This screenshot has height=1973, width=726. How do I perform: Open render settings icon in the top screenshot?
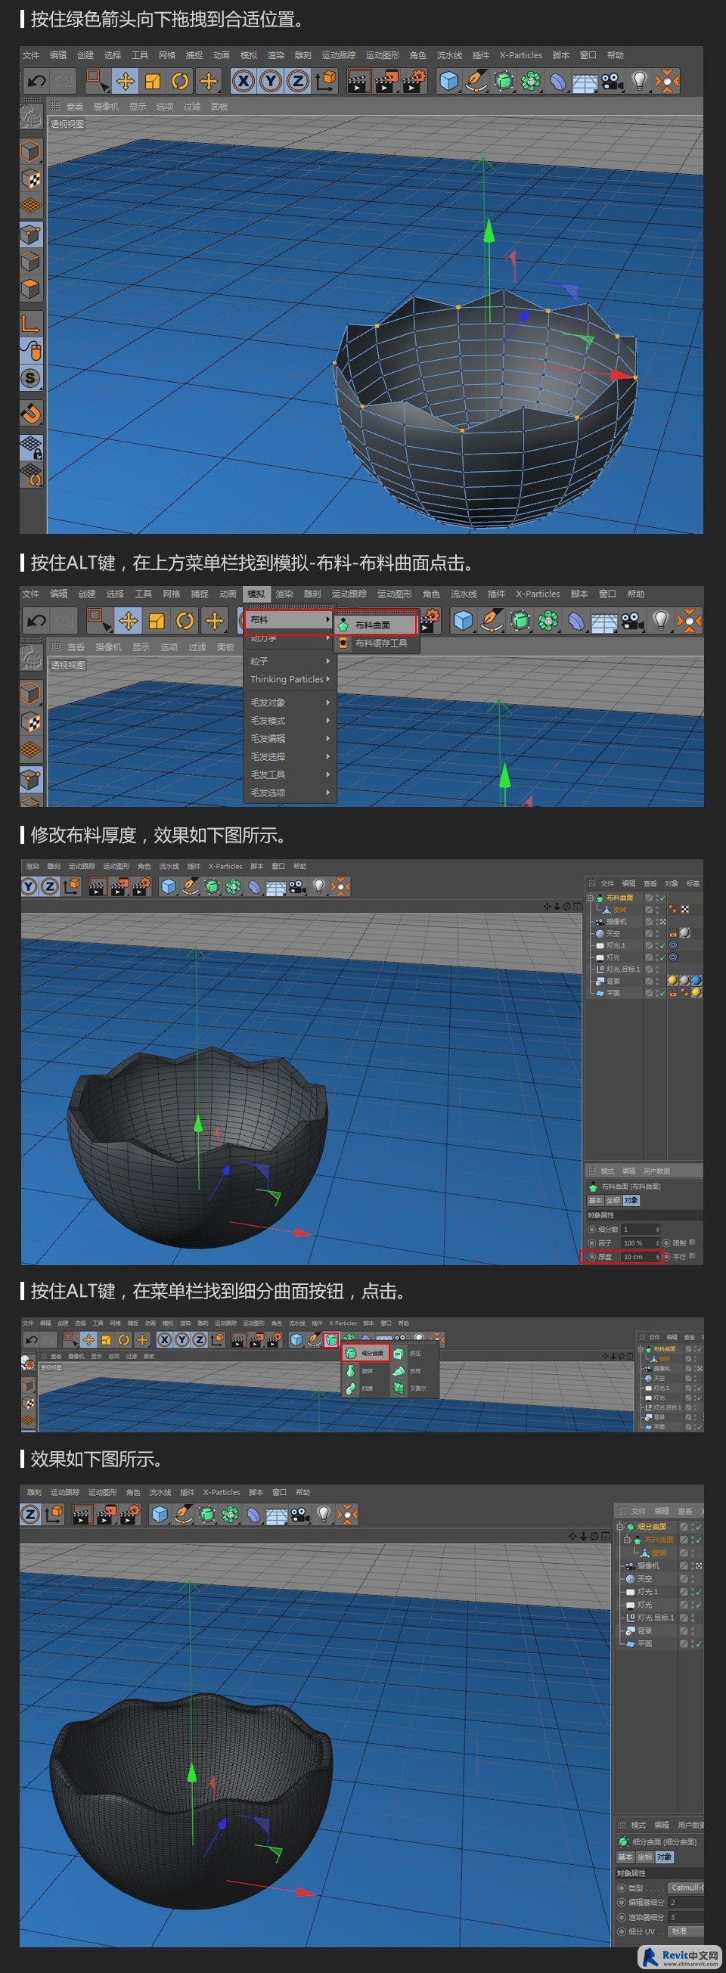(x=414, y=81)
